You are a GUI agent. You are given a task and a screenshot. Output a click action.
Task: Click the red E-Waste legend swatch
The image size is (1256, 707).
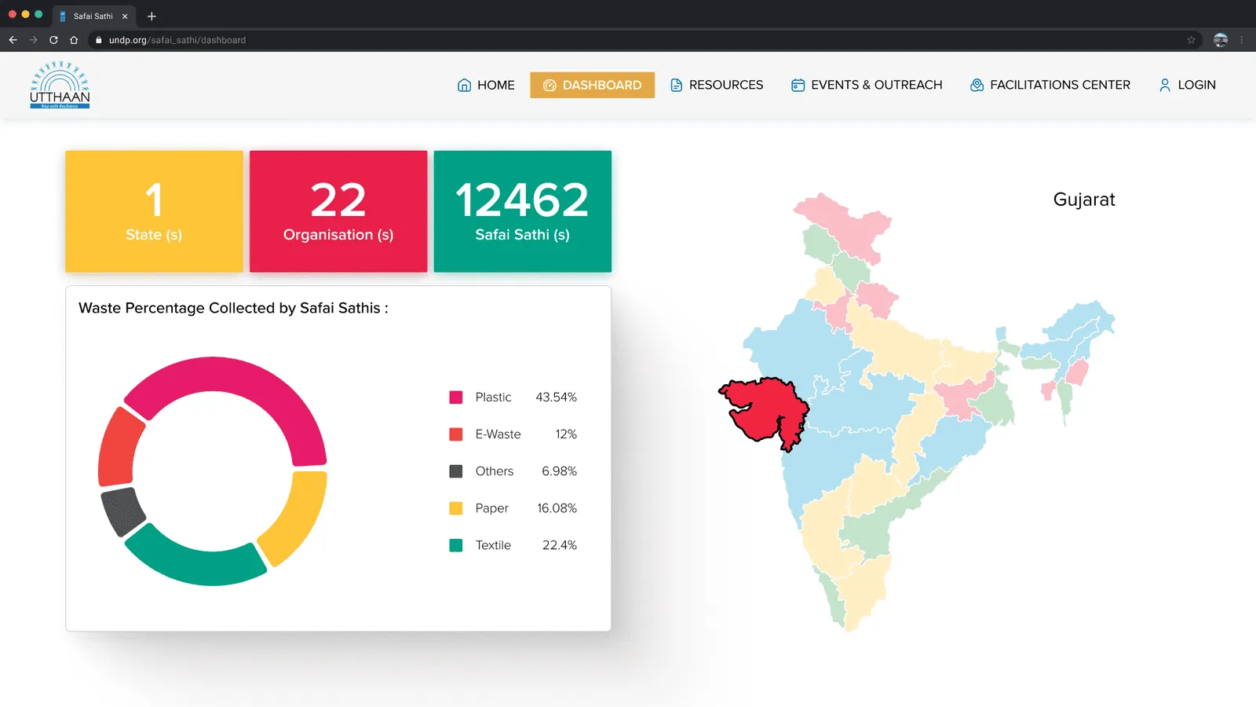click(456, 434)
